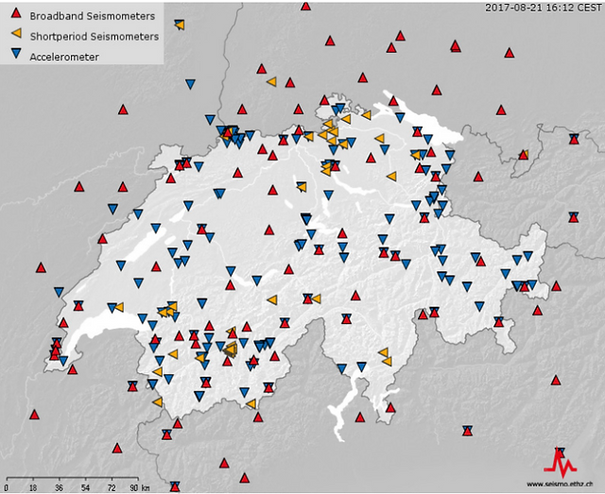Click the "18" scale bar label
Viewport: 605px width, 494px height.
pyautogui.click(x=33, y=487)
